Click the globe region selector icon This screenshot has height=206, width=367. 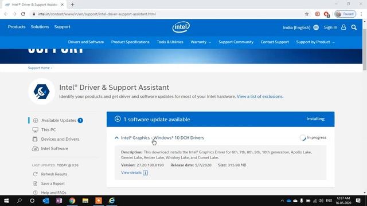coord(316,27)
